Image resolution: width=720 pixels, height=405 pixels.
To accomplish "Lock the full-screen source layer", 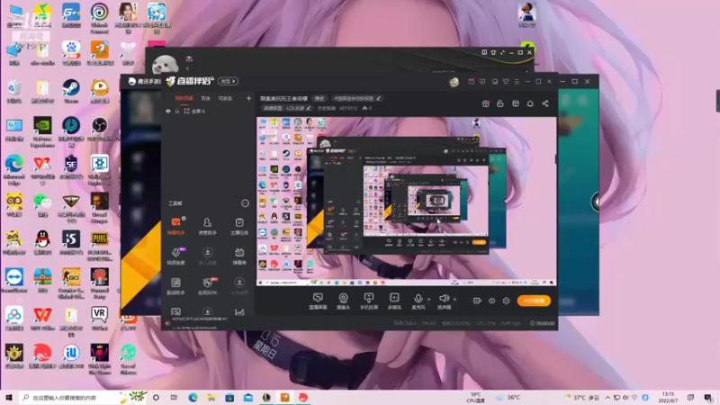I will click(x=176, y=111).
